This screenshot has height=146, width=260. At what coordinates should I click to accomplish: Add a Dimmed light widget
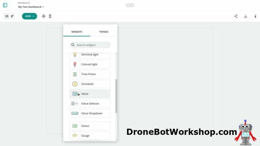tap(90, 55)
